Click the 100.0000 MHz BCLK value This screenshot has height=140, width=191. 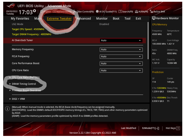click(159, 44)
